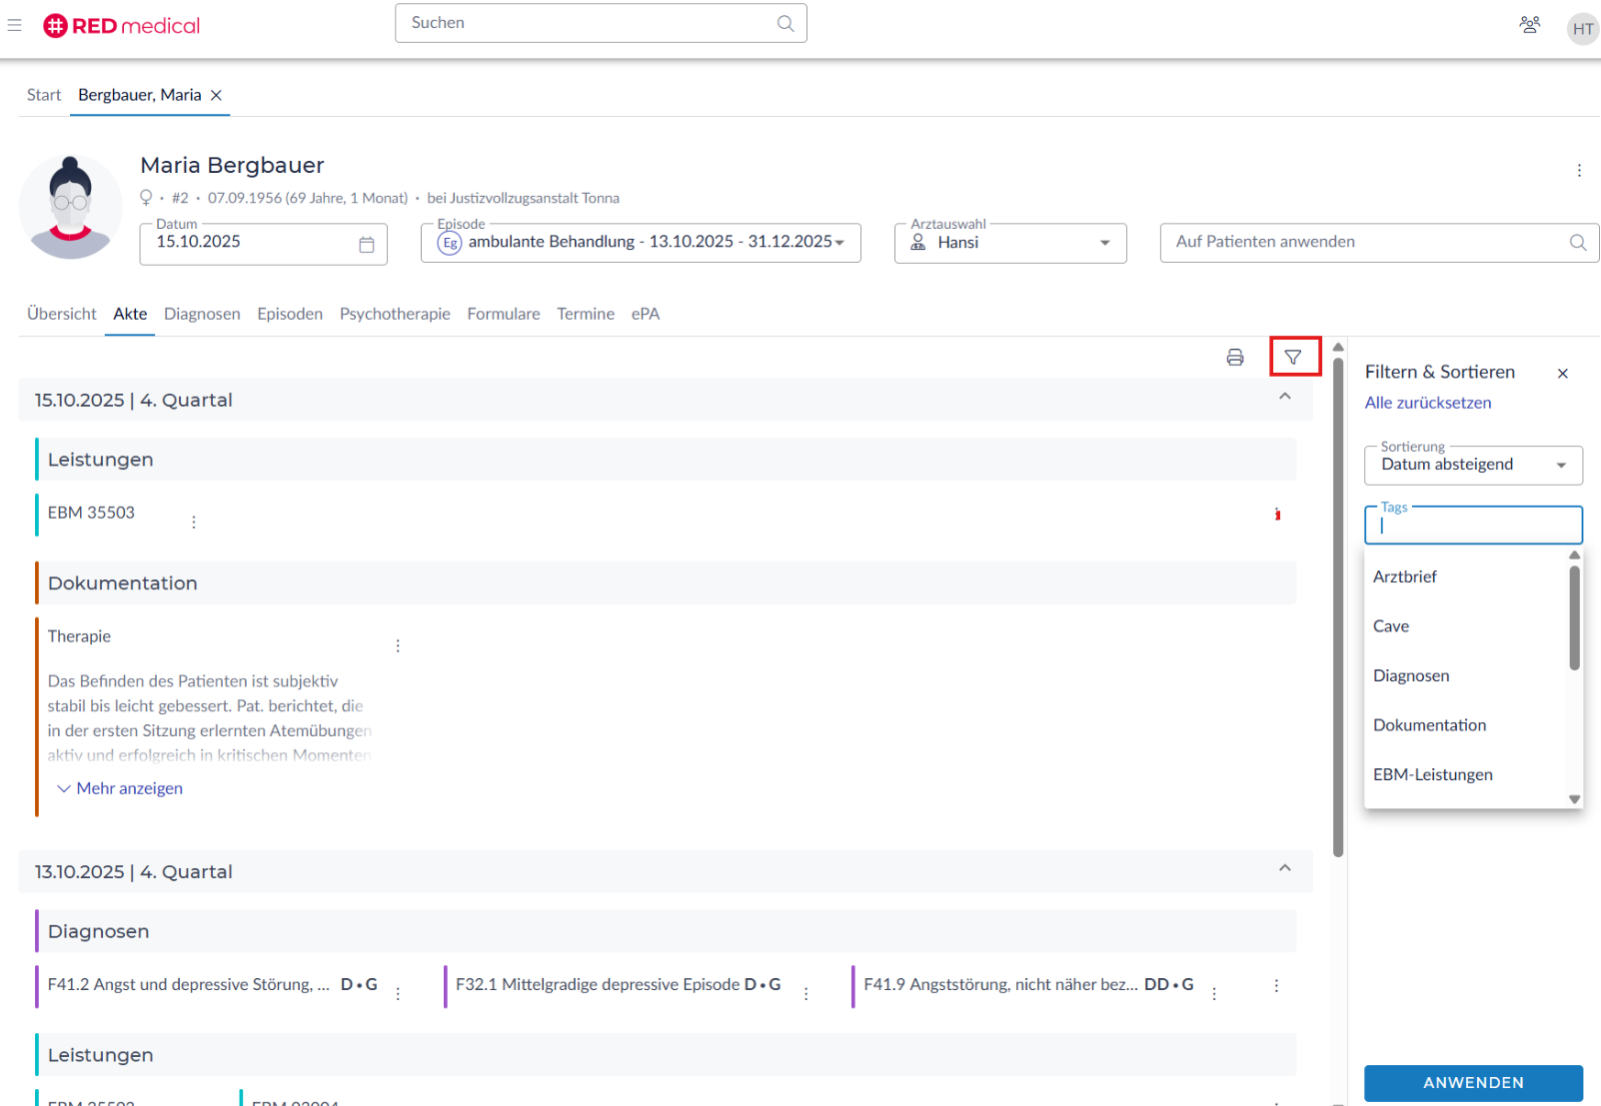The width and height of the screenshot is (1601, 1106).
Task: Open the Arztauswahl dropdown
Action: 1104,243
